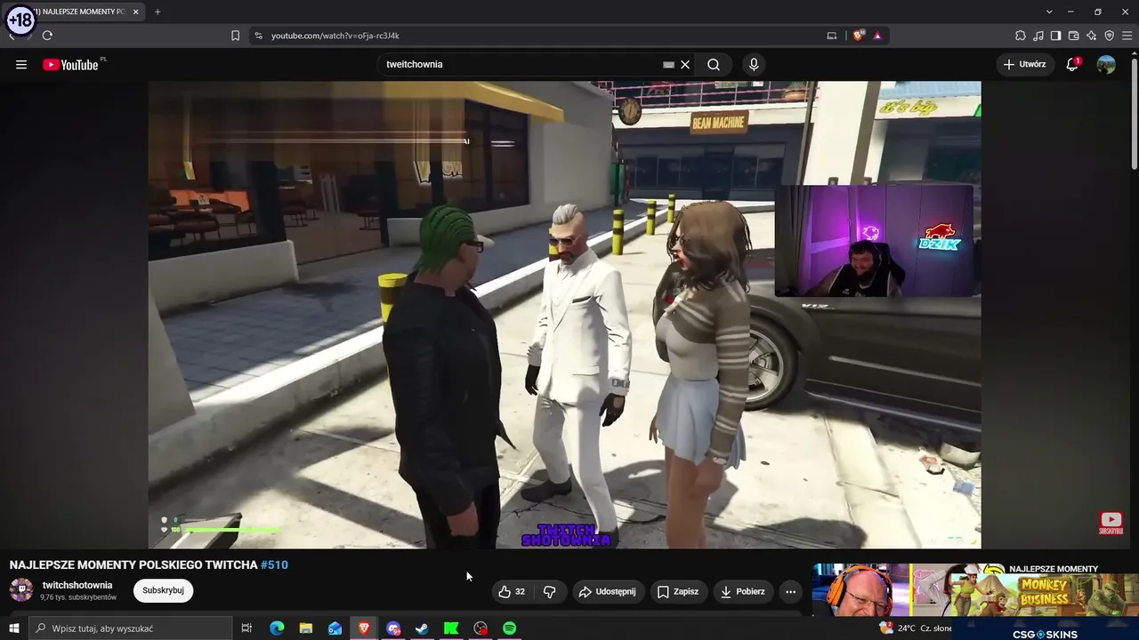The image size is (1139, 640).
Task: Open Brave Rewards triangle icon
Action: pos(877,36)
